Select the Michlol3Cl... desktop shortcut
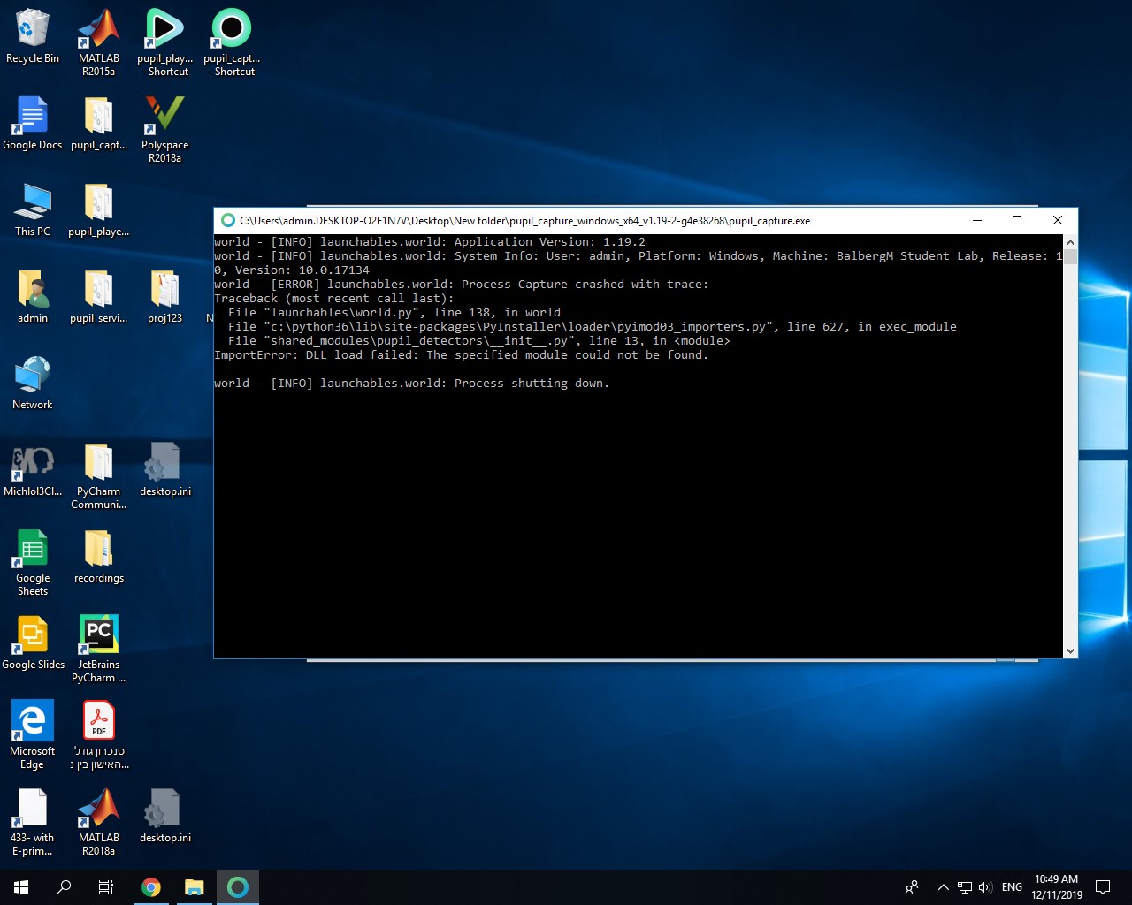 [x=33, y=470]
